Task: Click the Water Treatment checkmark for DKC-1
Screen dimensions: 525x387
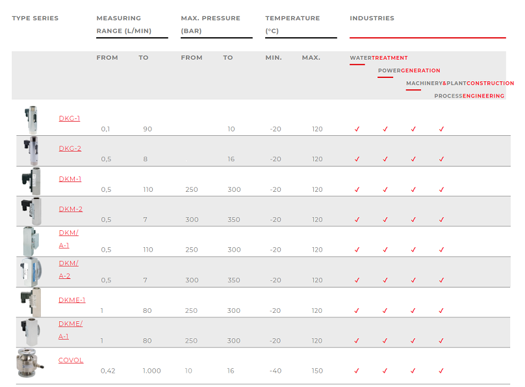Action: click(357, 129)
